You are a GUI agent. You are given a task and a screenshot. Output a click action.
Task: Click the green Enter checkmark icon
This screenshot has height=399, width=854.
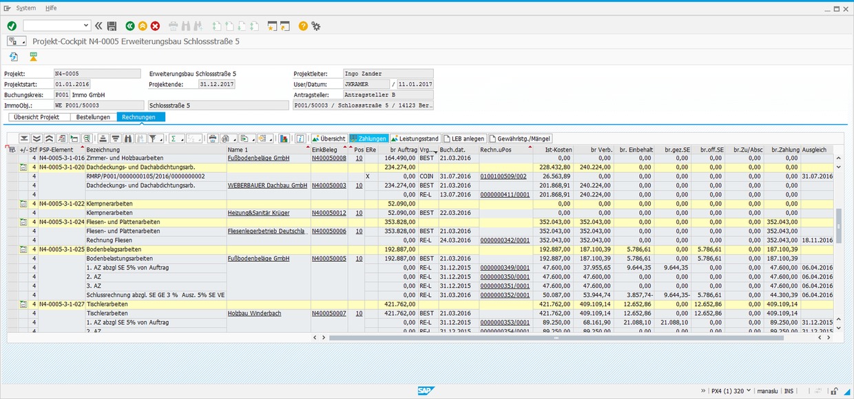click(x=12, y=25)
